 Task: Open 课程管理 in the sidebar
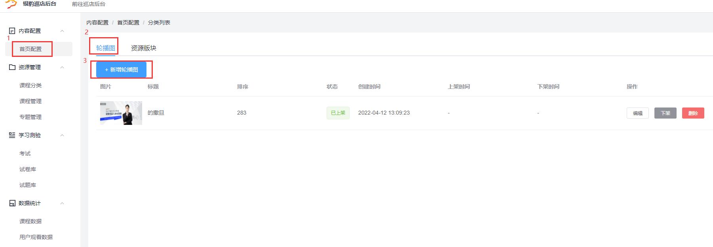30,101
